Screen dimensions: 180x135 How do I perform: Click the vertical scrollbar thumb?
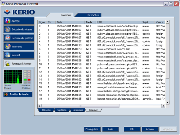point(167,51)
